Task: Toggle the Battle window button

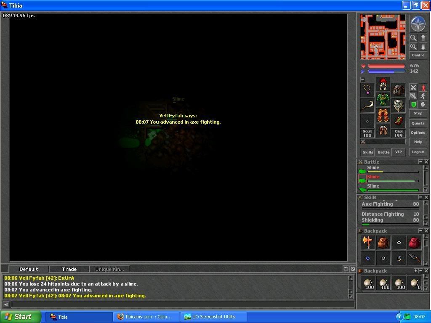Action: (383, 152)
